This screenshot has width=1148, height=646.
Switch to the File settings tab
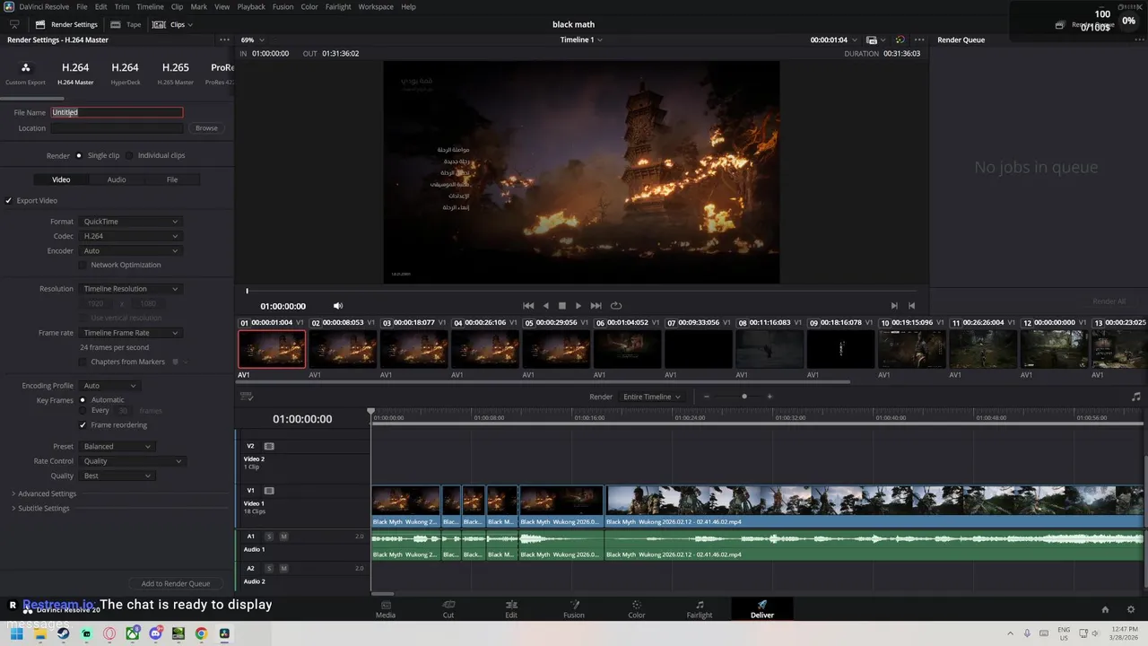172,179
